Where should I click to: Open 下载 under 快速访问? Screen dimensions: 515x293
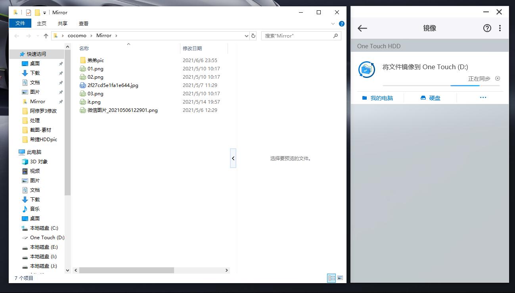[x=35, y=73]
